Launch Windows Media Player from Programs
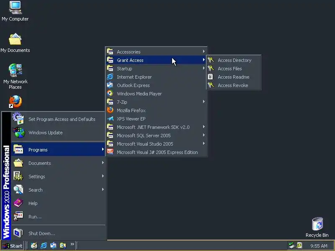Viewport: 335px width, 251px height. point(156,93)
